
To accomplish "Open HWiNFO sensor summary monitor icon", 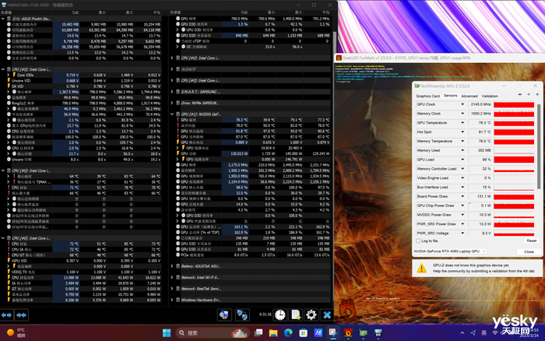I will tap(224, 315).
